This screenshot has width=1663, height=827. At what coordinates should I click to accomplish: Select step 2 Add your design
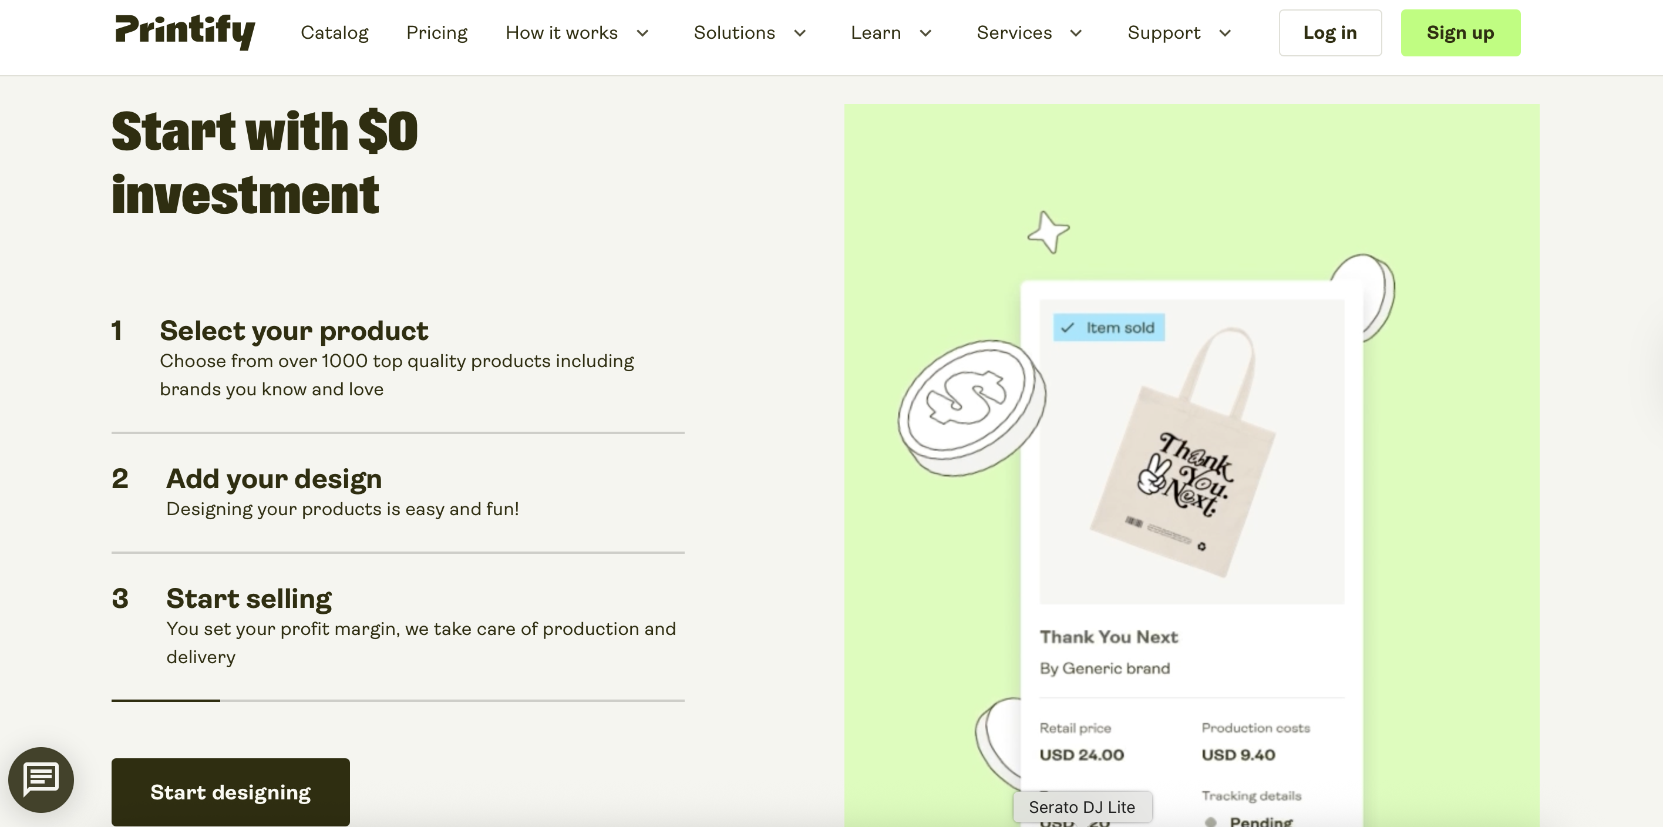pos(398,492)
